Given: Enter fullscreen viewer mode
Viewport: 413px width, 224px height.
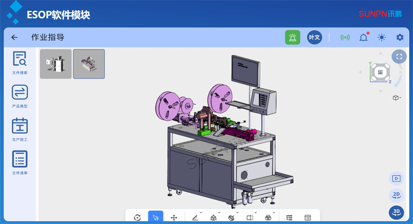Looking at the screenshot, I should point(399,57).
